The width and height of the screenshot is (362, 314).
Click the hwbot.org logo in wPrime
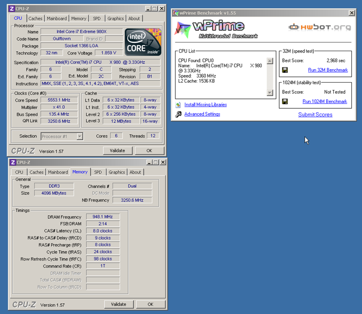[x=320, y=27]
